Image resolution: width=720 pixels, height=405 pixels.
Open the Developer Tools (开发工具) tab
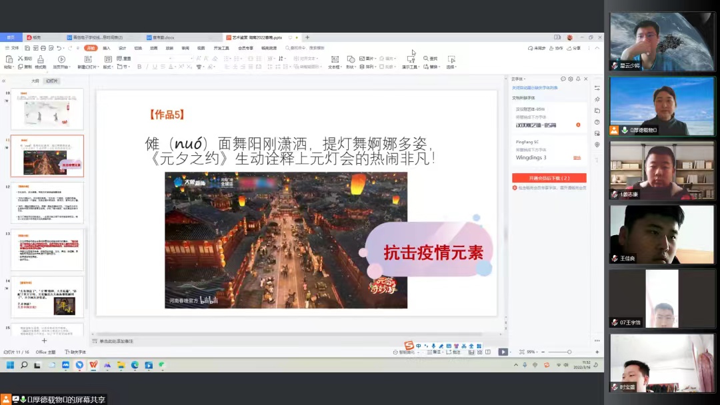click(x=221, y=48)
